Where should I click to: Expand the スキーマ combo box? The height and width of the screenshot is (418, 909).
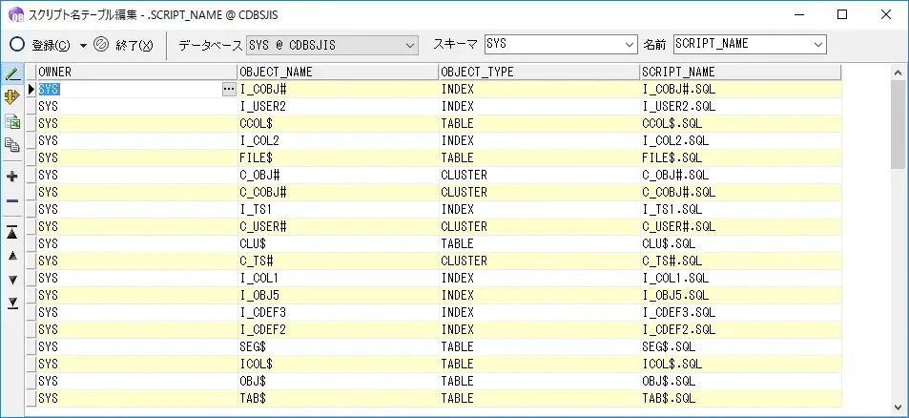628,45
